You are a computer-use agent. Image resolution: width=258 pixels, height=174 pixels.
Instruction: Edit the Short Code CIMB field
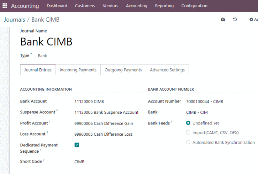coord(79,162)
